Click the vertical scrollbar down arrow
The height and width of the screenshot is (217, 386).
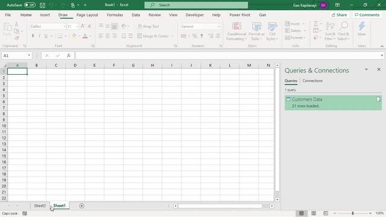coord(277,200)
